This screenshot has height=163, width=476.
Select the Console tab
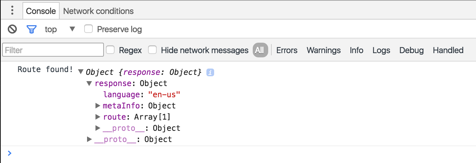[41, 11]
